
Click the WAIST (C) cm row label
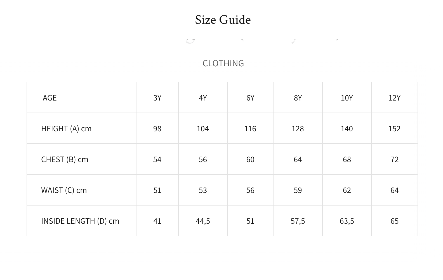click(64, 190)
